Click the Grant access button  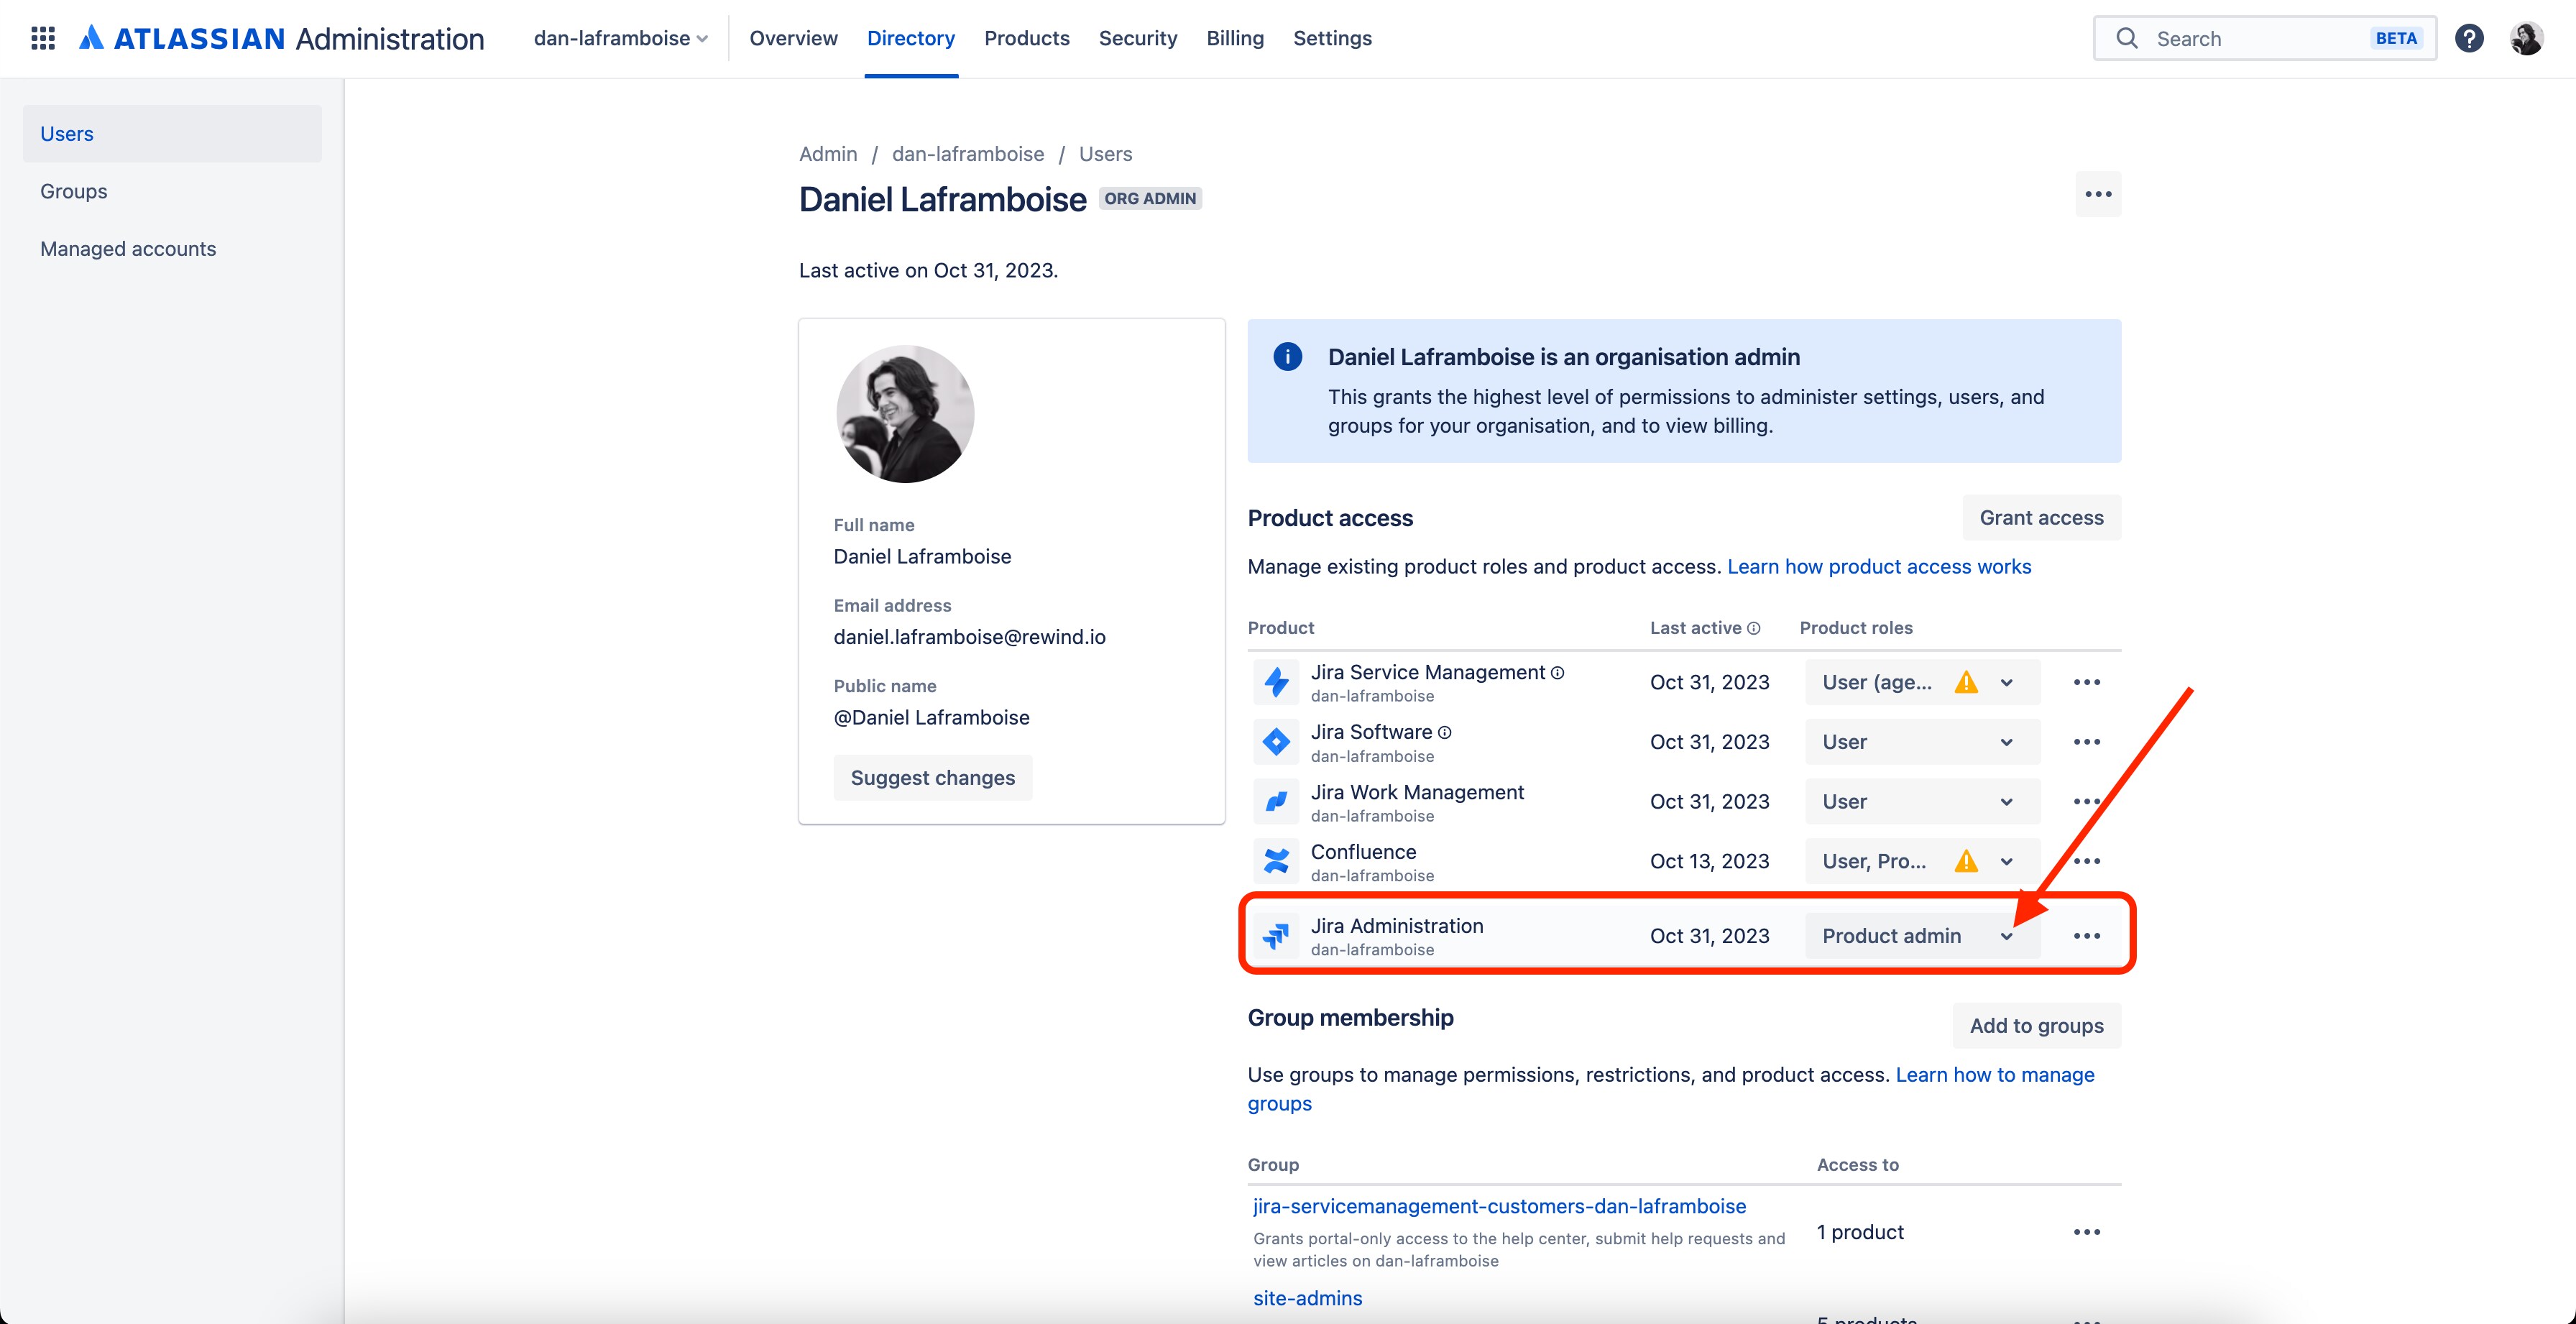click(2041, 518)
